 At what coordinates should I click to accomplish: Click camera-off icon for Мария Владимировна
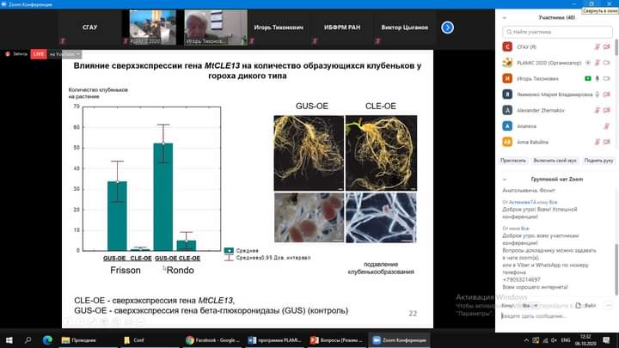point(607,95)
